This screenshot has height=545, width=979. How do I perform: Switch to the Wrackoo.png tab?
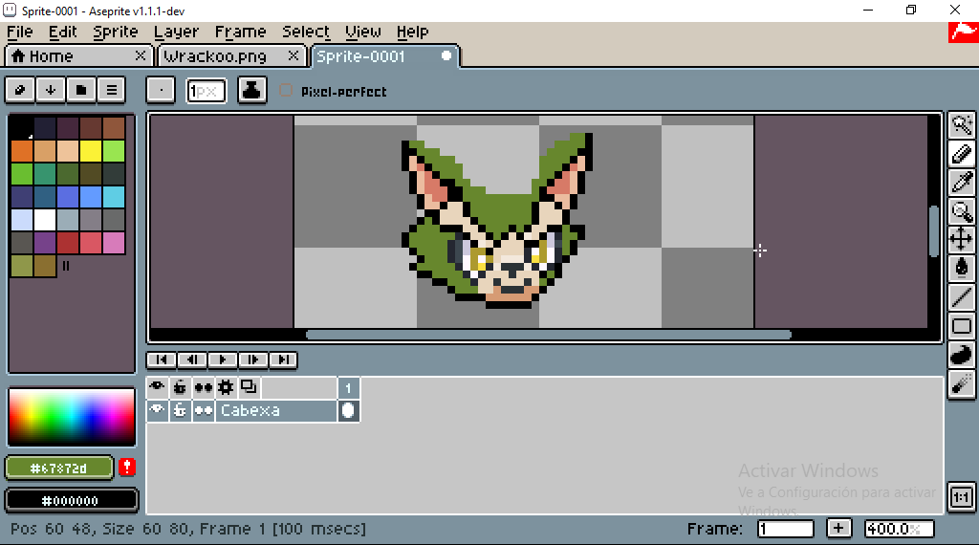point(228,56)
